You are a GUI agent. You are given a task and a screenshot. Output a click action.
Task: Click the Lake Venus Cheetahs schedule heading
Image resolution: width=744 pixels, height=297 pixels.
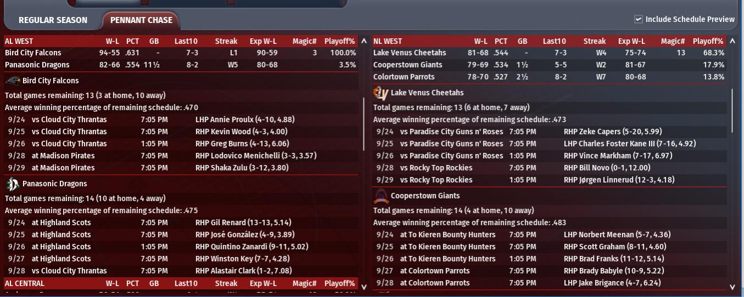coord(427,93)
